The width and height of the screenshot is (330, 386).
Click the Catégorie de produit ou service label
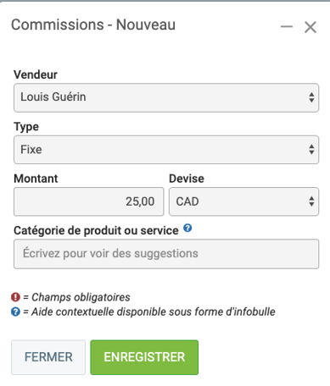pyautogui.click(x=96, y=230)
